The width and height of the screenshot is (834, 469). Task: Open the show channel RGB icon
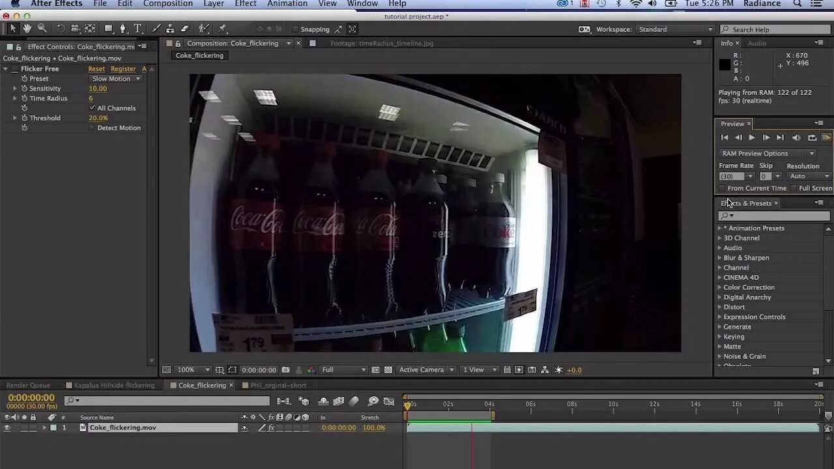point(311,370)
